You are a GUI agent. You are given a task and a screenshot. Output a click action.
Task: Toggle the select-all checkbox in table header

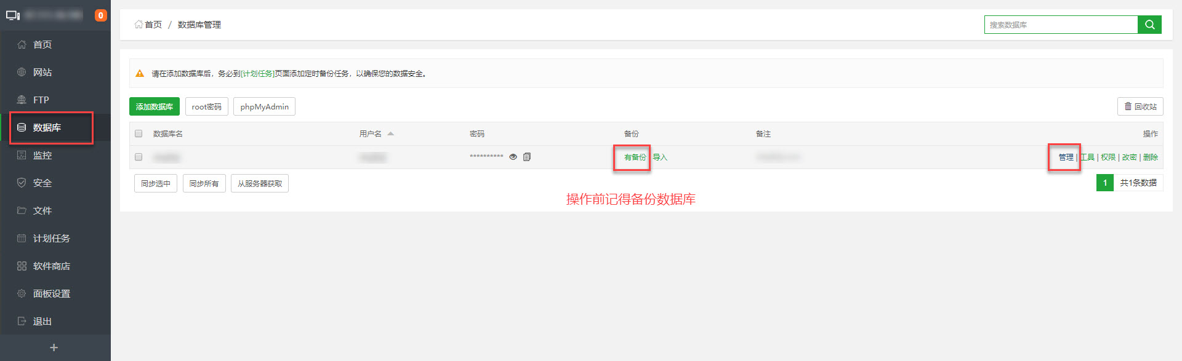point(139,133)
